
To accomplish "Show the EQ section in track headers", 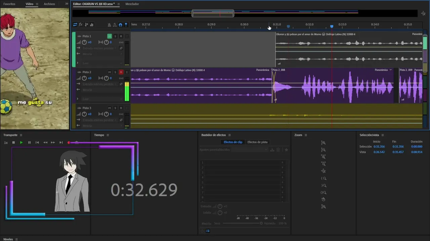I will (x=92, y=24).
